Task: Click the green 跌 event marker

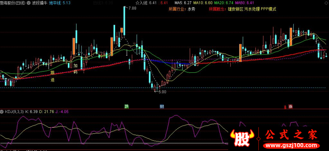Action: click(x=126, y=107)
